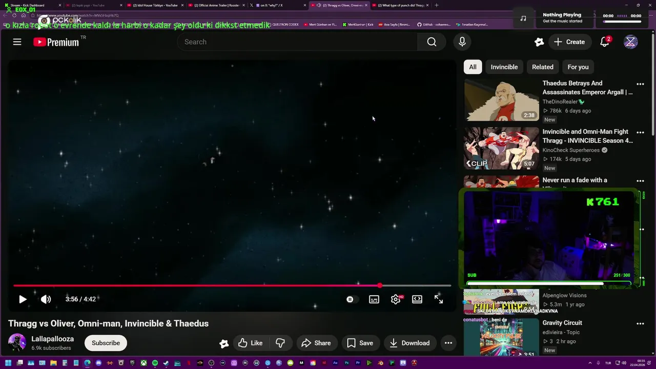This screenshot has width=656, height=369.
Task: Open the MertGunhan | Kick bookmark
Action: point(358,25)
